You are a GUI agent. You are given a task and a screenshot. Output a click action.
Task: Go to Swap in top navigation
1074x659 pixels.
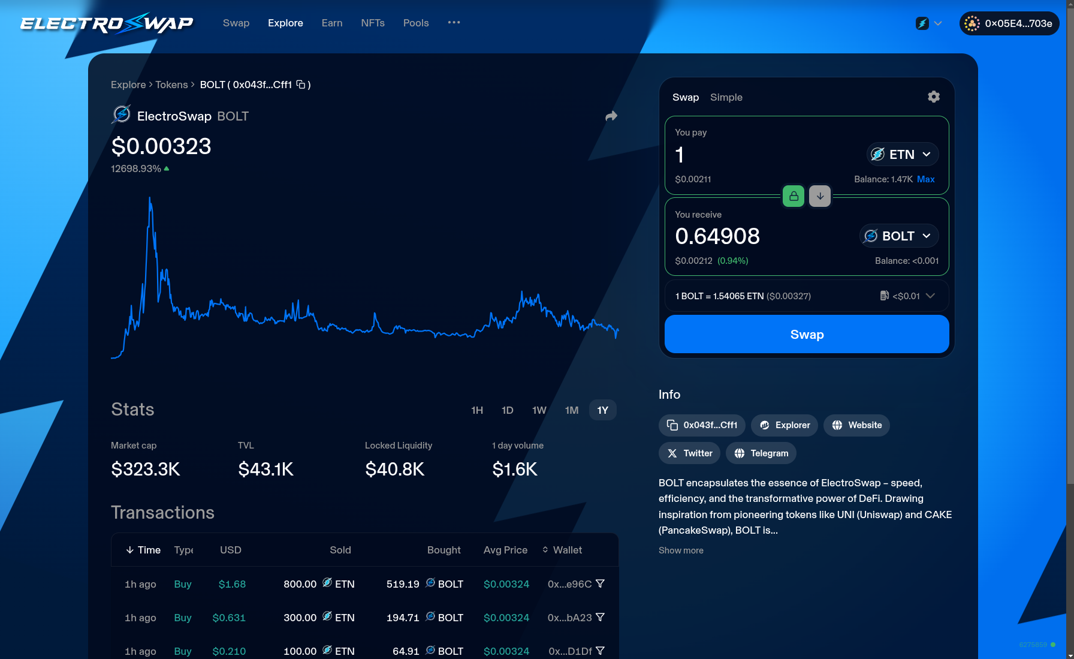pyautogui.click(x=236, y=23)
